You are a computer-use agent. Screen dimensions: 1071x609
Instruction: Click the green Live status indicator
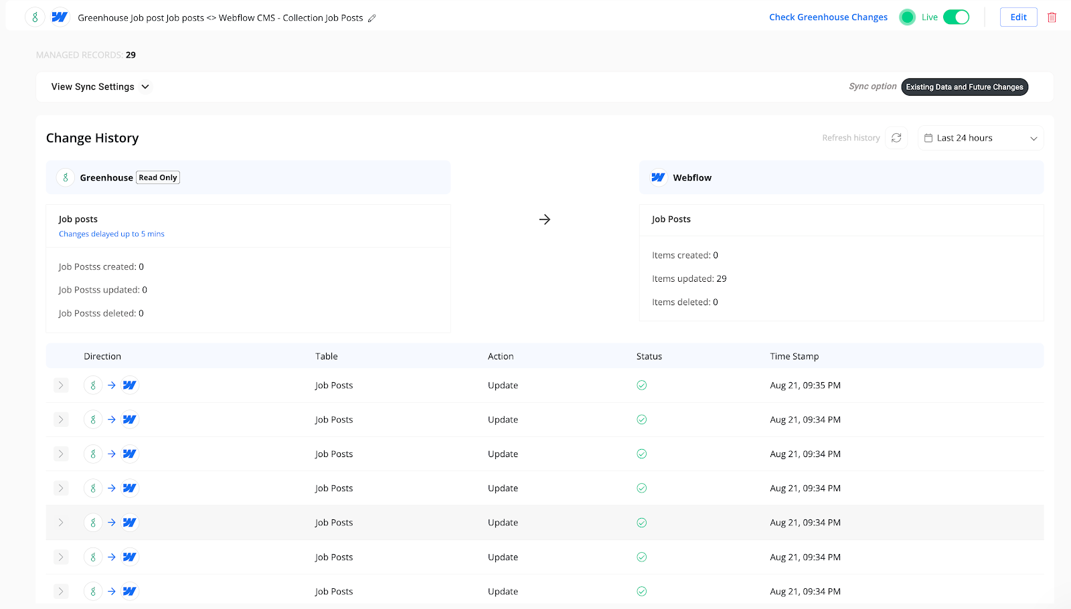(907, 17)
